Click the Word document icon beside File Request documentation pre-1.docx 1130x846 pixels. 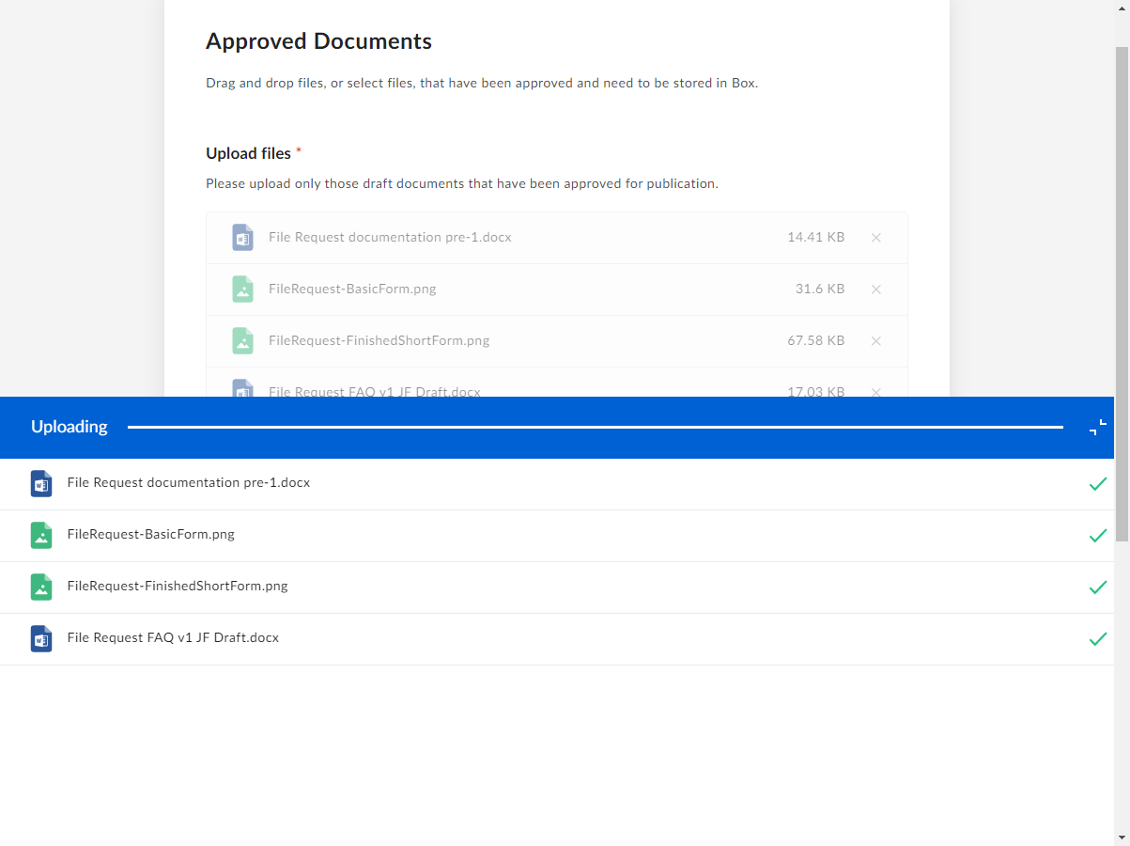(242, 237)
